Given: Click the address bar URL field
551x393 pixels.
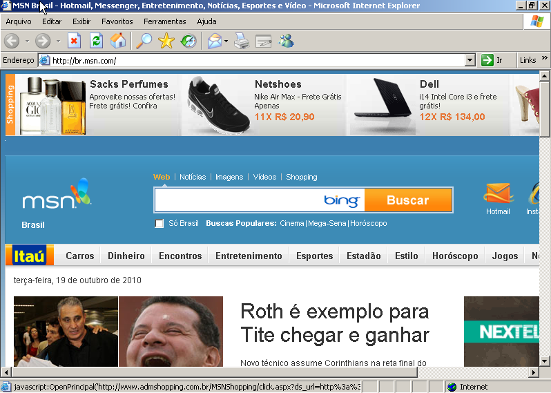Looking at the screenshot, I should (258, 61).
